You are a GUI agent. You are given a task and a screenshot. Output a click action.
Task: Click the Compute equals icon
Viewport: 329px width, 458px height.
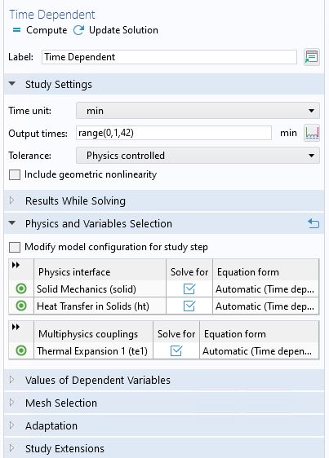click(17, 30)
